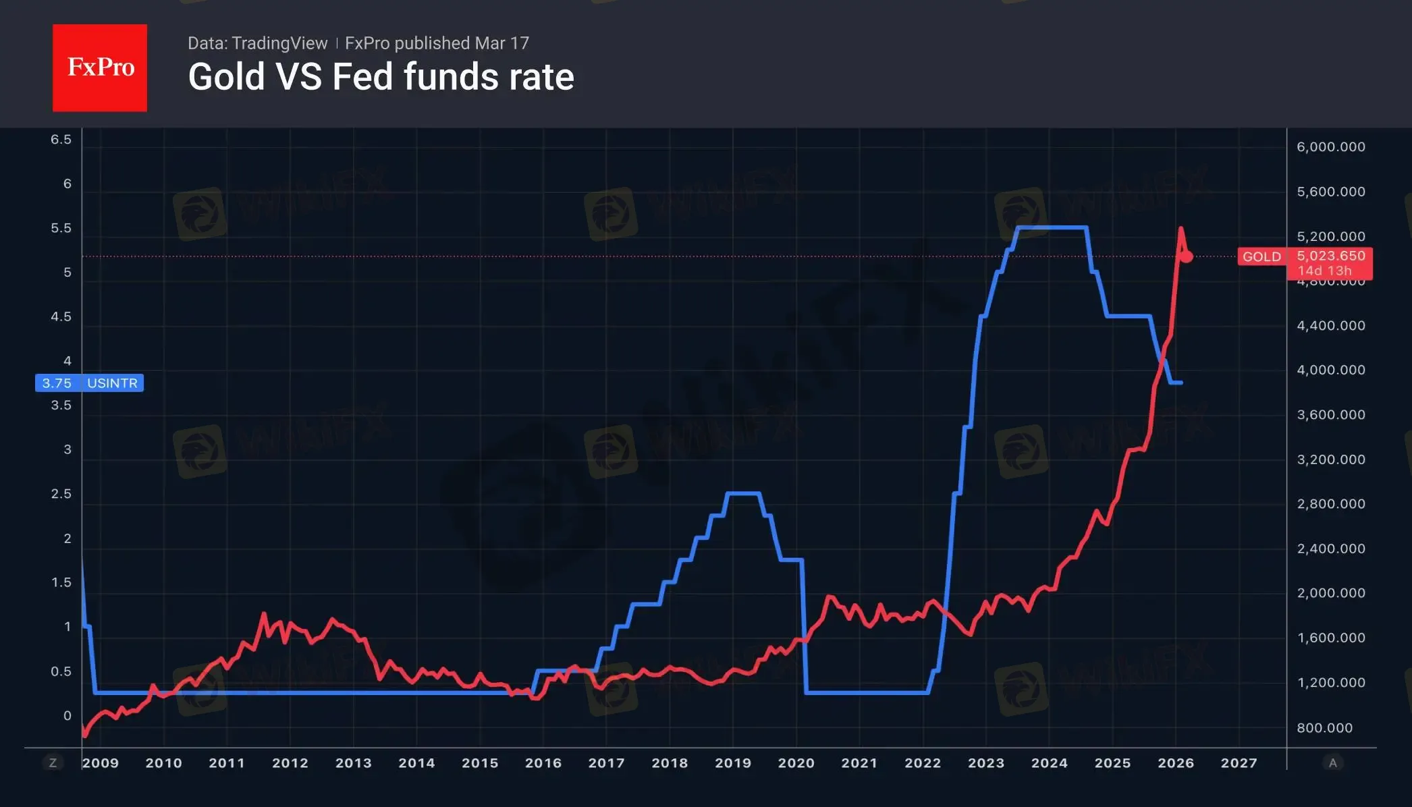Click the 2024 year on time axis
This screenshot has width=1412, height=807.
pos(1050,762)
